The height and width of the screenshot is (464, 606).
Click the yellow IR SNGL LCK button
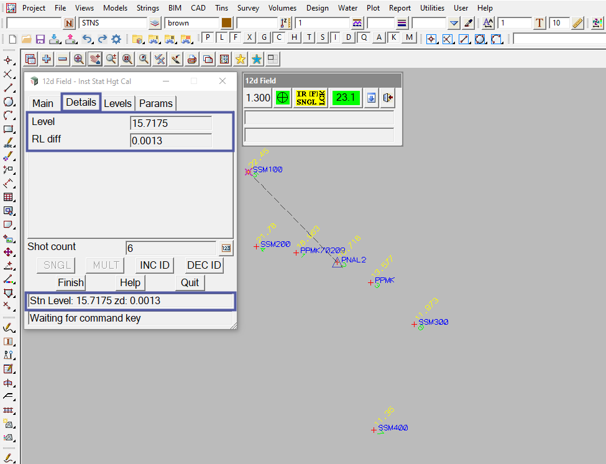[310, 98]
